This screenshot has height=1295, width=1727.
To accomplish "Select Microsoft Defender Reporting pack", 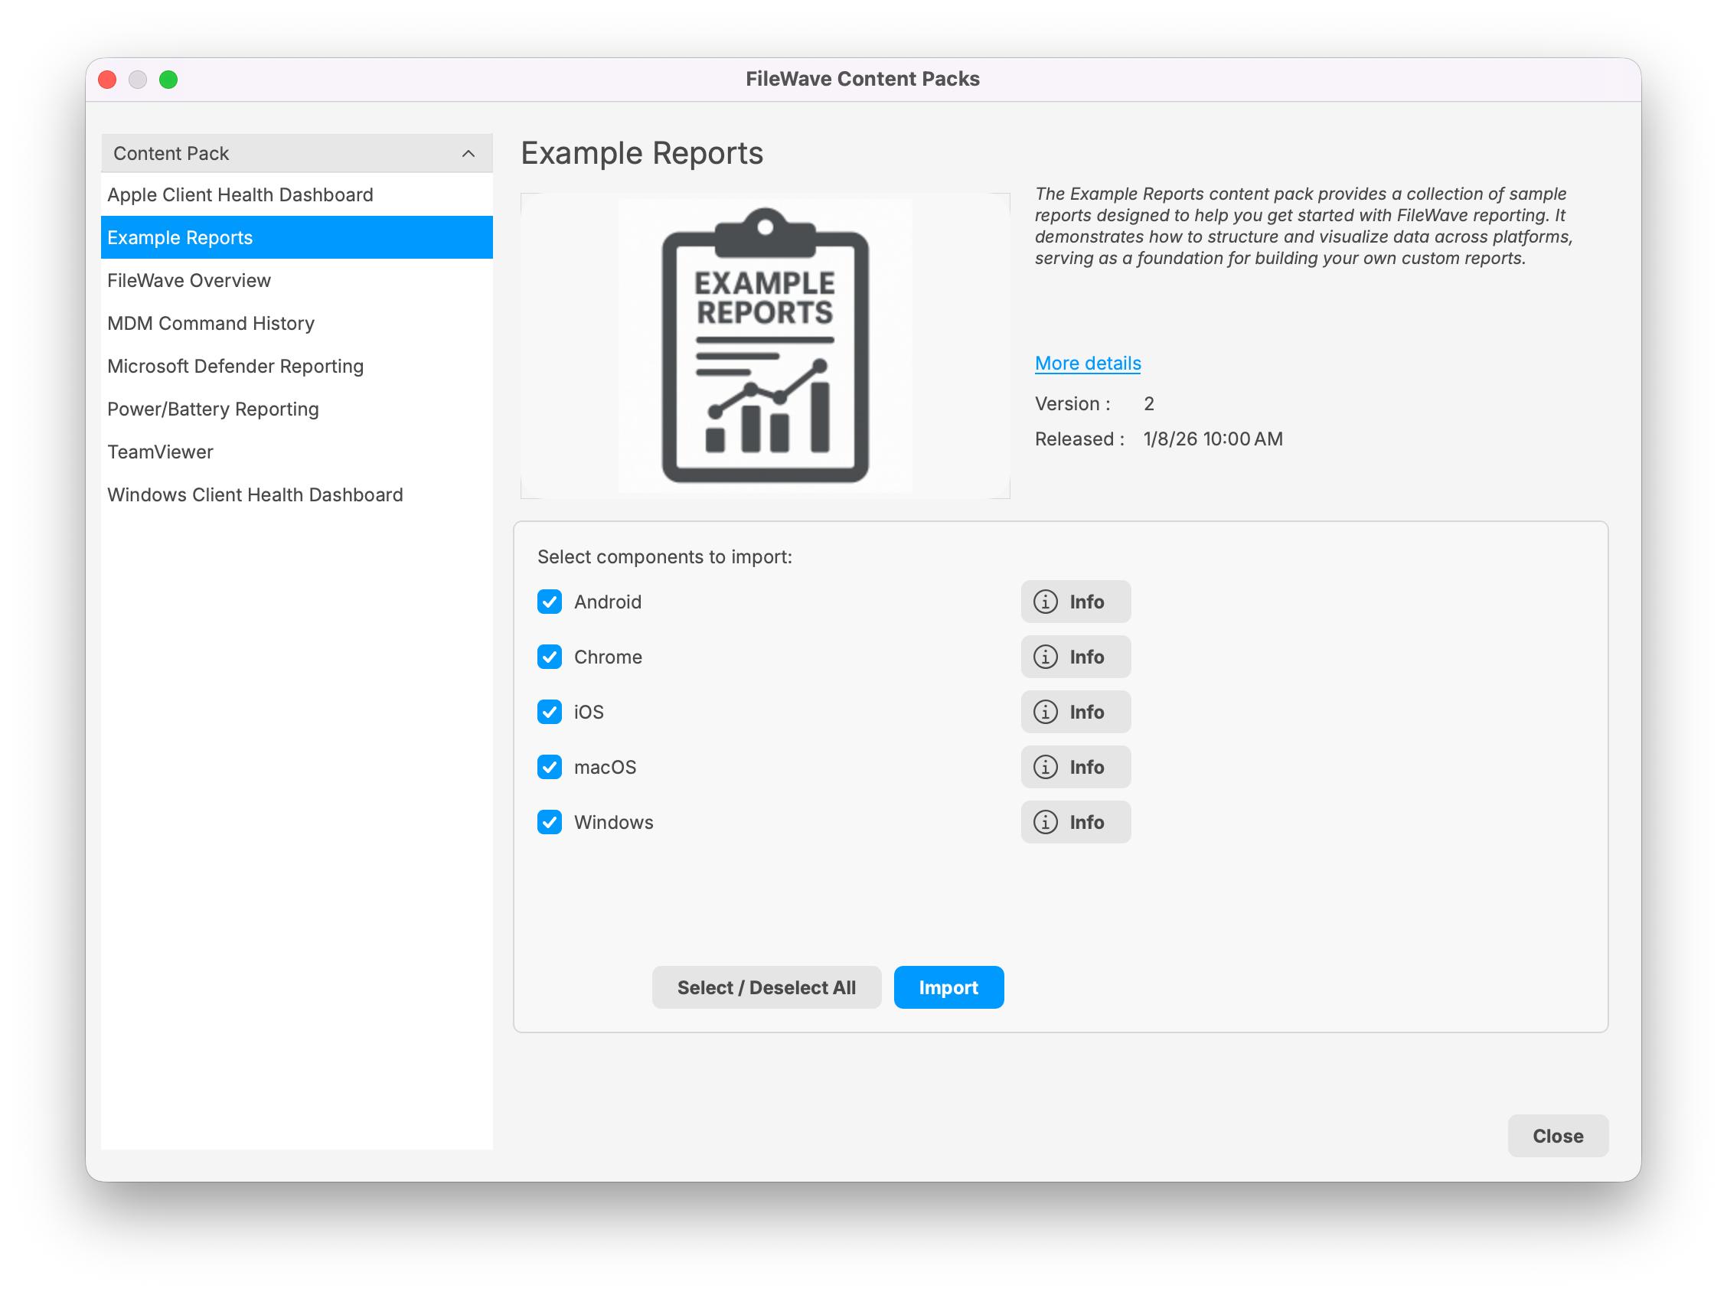I will coord(297,366).
